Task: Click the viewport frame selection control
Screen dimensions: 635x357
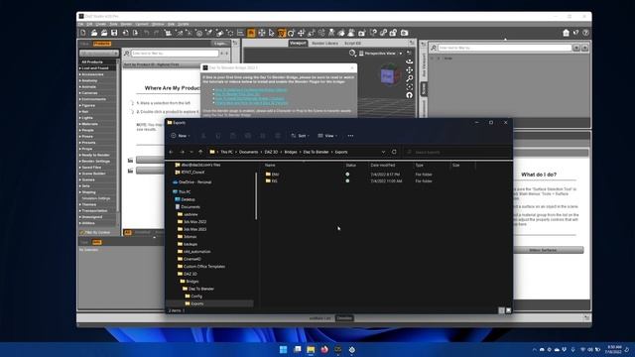Action: point(410,86)
